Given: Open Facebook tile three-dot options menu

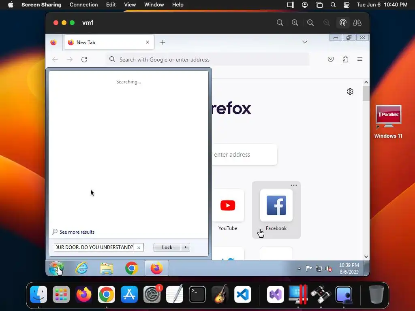Looking at the screenshot, I should point(294,185).
